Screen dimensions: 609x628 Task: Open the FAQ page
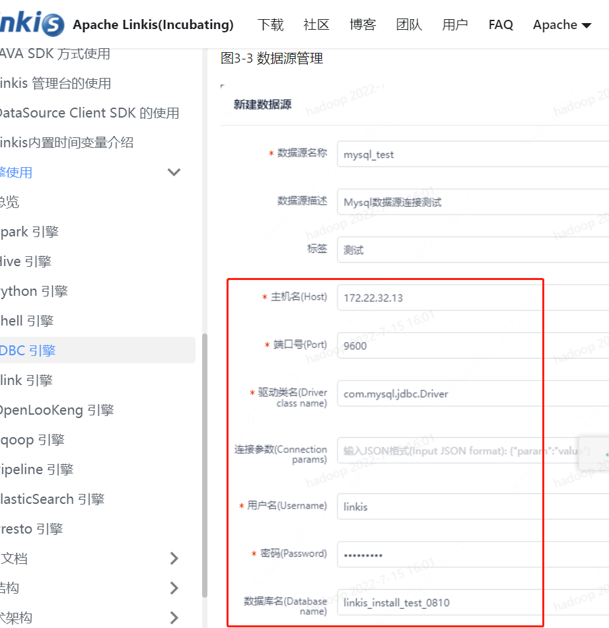point(500,24)
